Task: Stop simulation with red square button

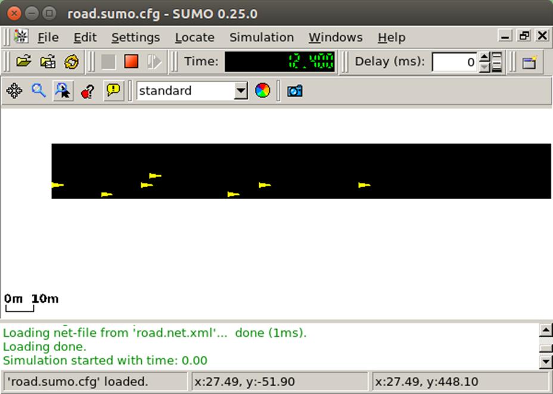Action: click(x=131, y=61)
